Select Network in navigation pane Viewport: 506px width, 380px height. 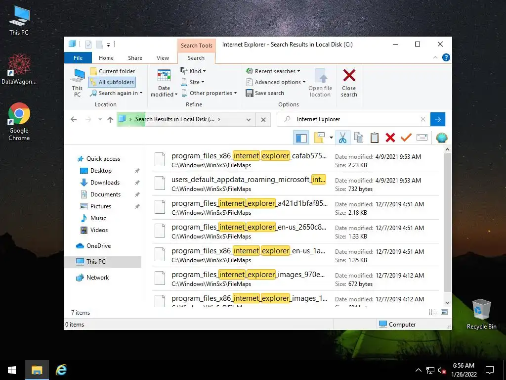92,278
